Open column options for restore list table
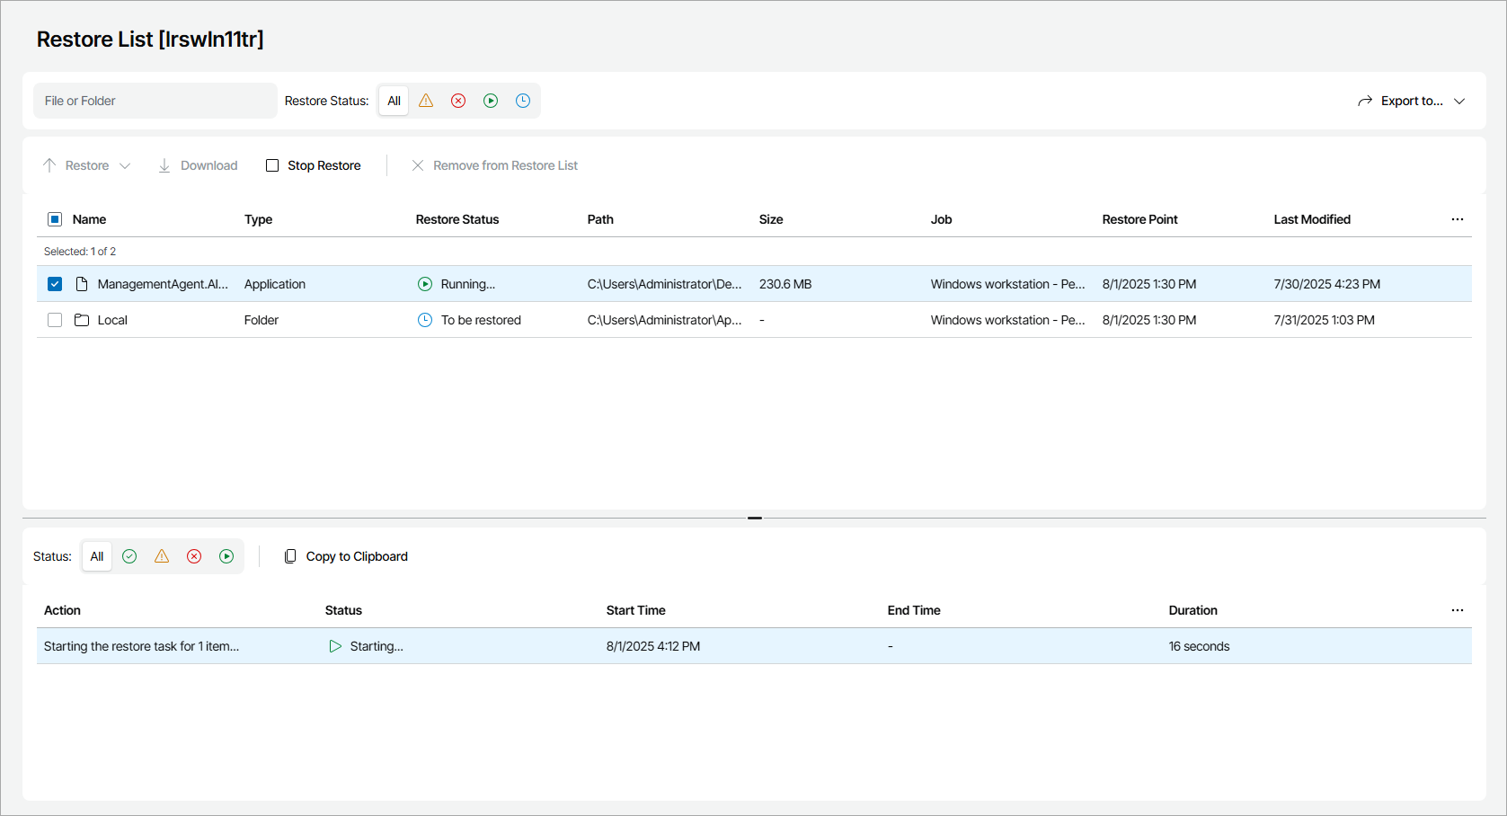Viewport: 1507px width, 816px height. (1457, 219)
